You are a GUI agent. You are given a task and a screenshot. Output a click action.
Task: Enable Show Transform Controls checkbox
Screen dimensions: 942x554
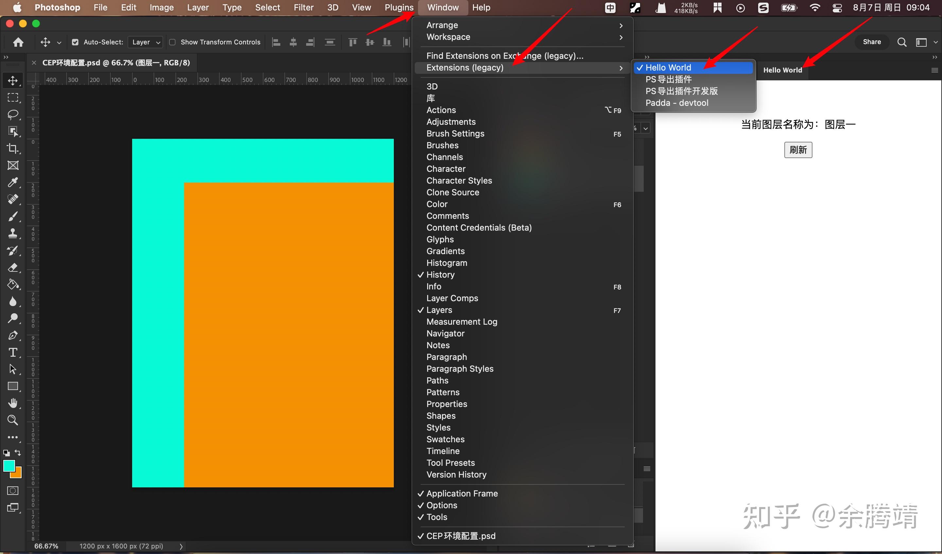tap(172, 42)
